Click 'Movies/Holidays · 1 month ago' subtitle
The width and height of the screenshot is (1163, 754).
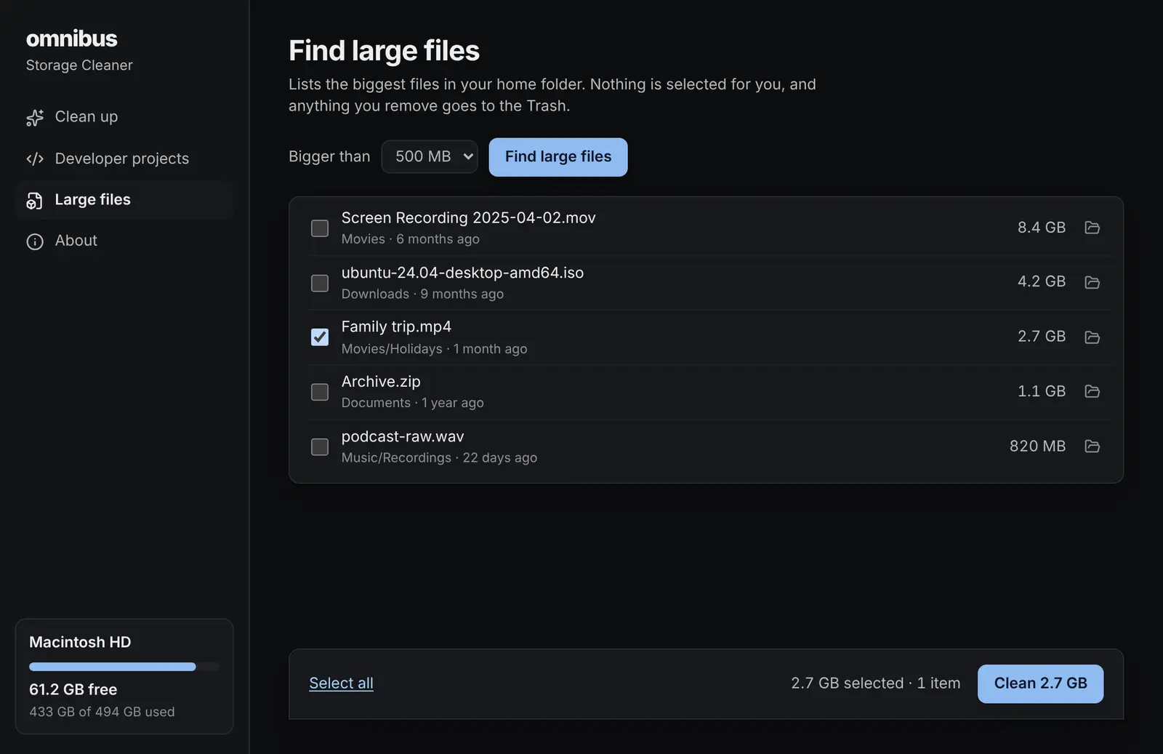(x=434, y=349)
